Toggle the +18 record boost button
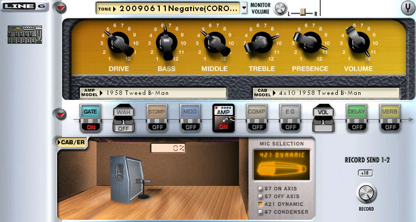Image resolution: width=416 pixels, height=222 pixels. [366, 173]
